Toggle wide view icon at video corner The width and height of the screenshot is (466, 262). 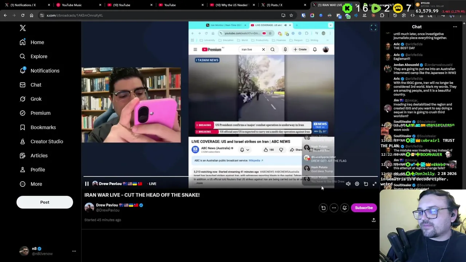tap(374, 28)
